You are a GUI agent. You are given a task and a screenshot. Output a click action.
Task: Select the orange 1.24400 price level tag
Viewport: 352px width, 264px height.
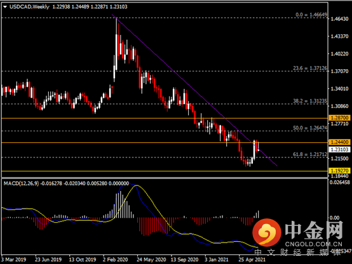(x=340, y=142)
